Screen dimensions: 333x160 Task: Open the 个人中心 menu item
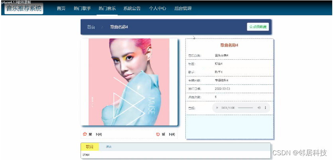point(158,8)
